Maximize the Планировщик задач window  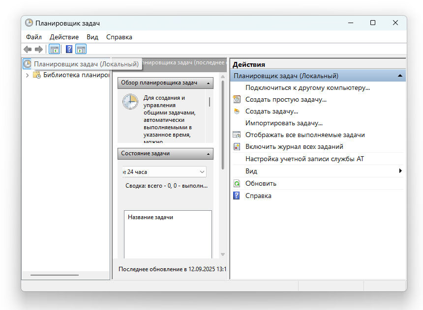[372, 23]
